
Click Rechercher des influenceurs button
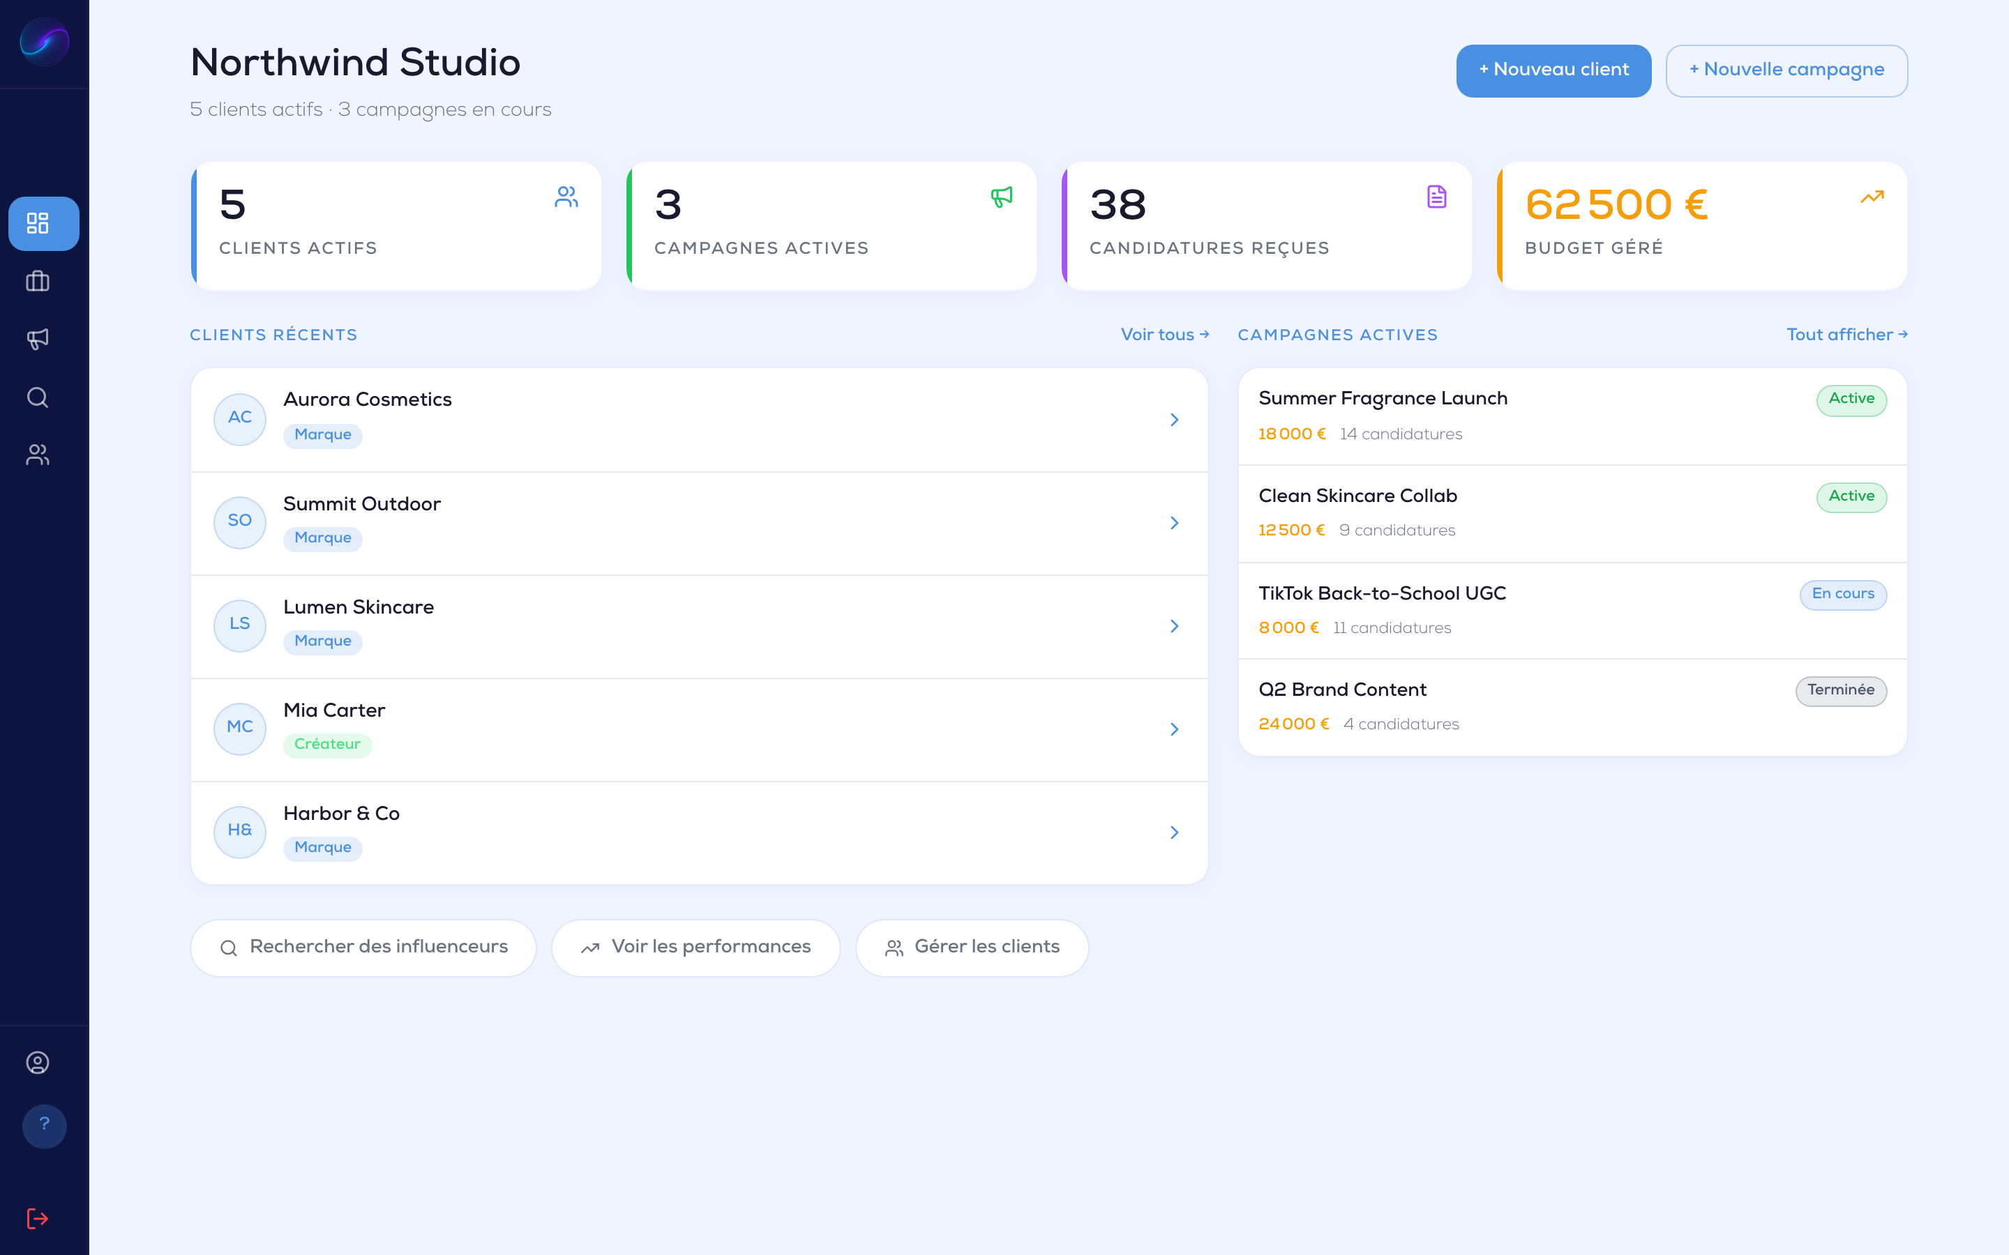coord(363,947)
